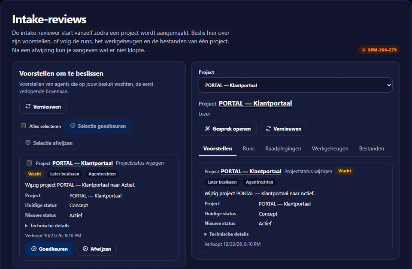Image resolution: width=412 pixels, height=269 pixels.
Task: Click the 'Voorstellen om te beslissen' heading
Action: (61, 73)
